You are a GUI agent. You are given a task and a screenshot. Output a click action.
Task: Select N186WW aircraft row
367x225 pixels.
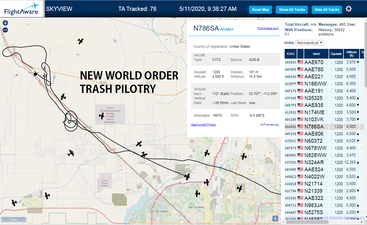pos(324,83)
